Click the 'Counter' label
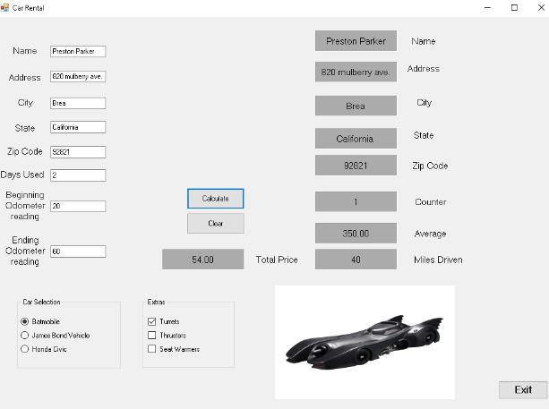549x409 pixels. tap(431, 202)
